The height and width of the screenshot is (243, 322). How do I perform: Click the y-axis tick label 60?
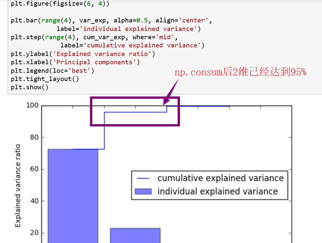point(34,169)
